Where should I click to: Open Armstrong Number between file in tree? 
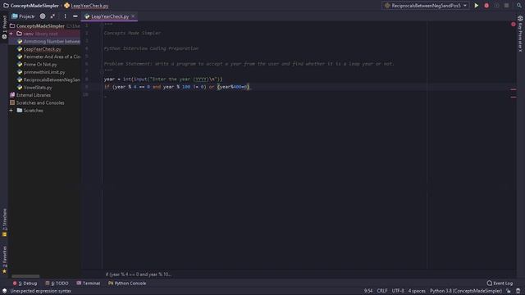pos(52,42)
